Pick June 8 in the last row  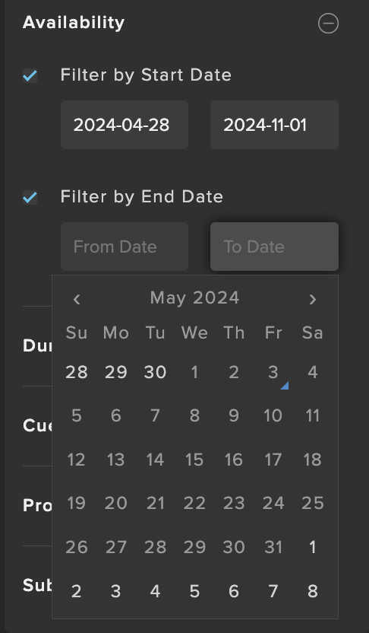pyautogui.click(x=313, y=591)
